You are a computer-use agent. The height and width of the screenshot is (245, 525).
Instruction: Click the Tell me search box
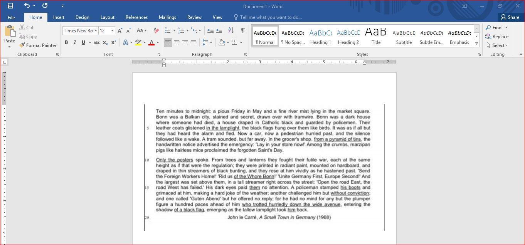tap(271, 17)
